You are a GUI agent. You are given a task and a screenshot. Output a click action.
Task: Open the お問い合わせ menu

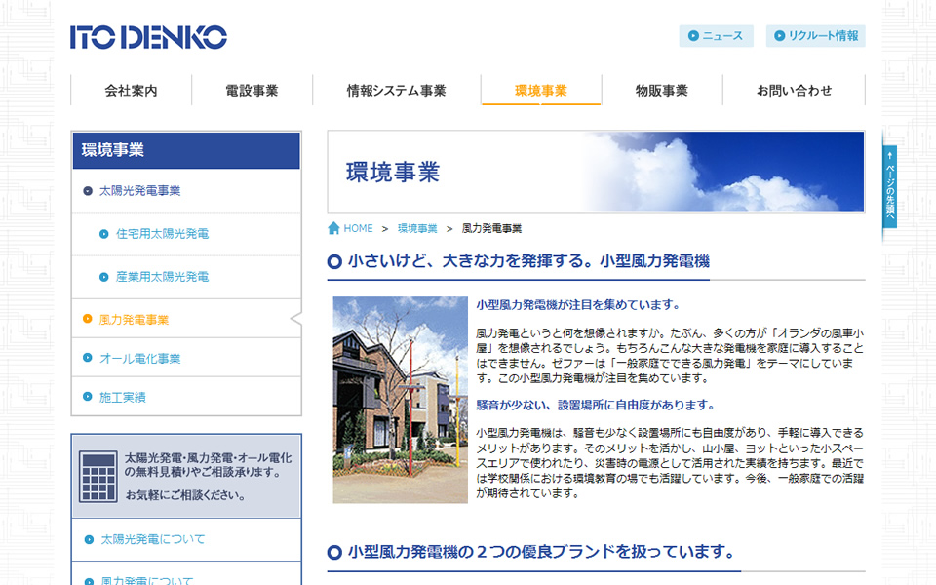(x=794, y=90)
